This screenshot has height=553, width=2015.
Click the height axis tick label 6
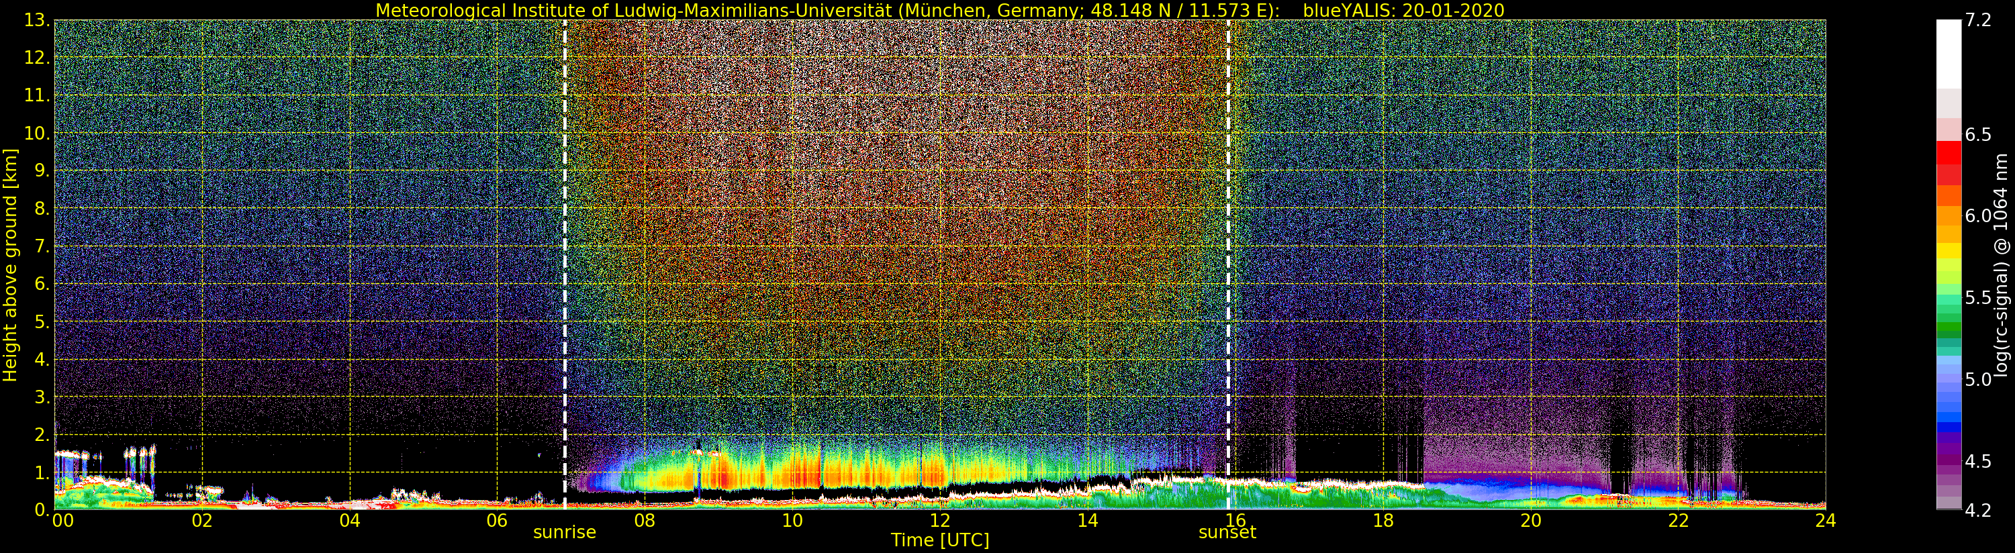coord(42,284)
